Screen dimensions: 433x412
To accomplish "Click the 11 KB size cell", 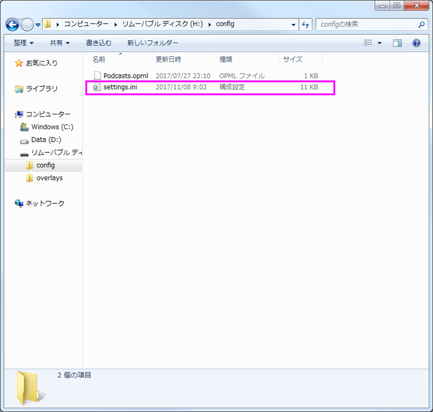I will 309,87.
